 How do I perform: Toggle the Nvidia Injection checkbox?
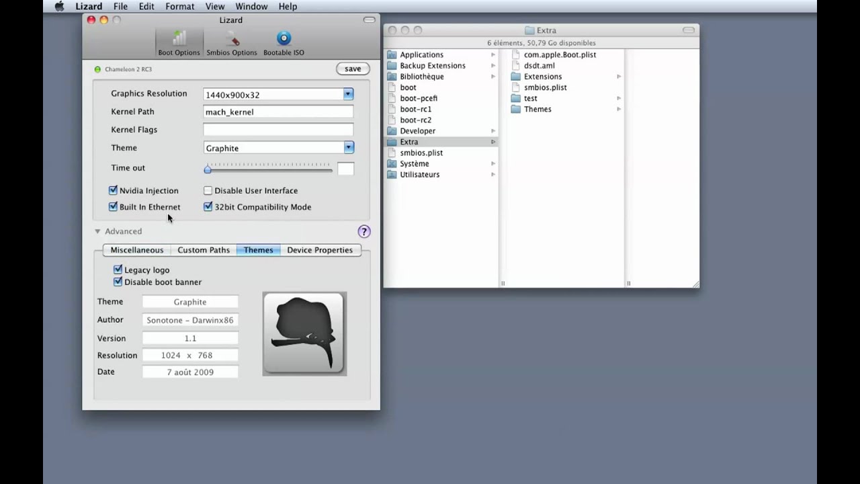pyautogui.click(x=113, y=190)
